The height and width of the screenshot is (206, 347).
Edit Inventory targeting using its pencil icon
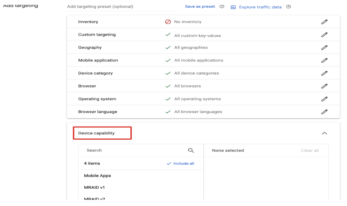pos(324,22)
